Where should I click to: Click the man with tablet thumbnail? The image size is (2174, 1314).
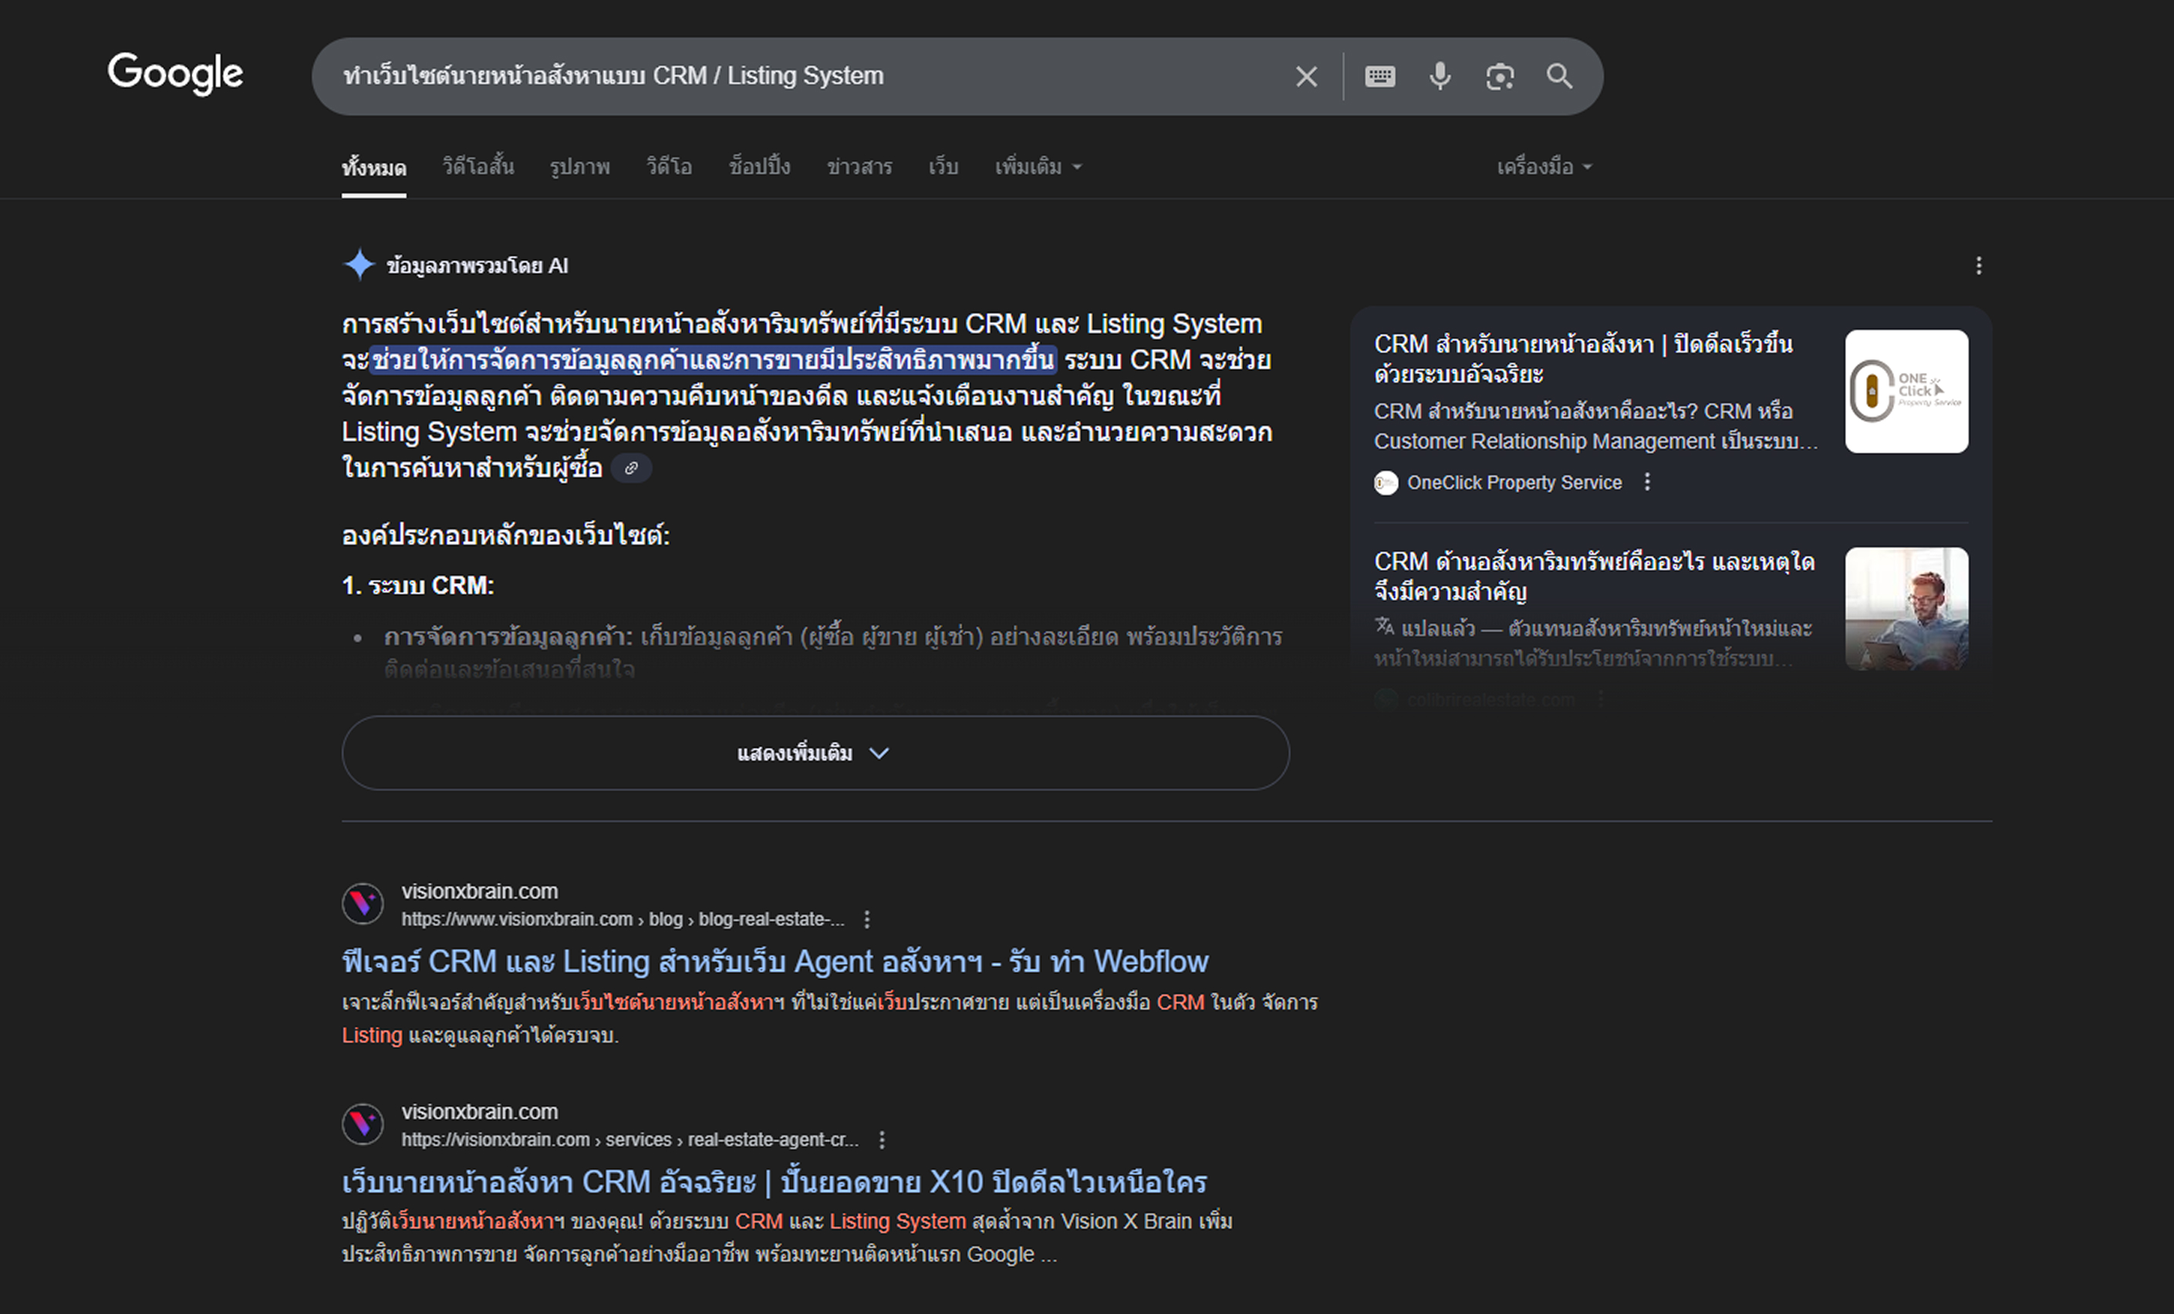[1906, 608]
